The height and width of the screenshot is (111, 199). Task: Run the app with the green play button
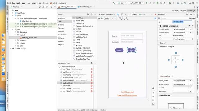(147, 3)
